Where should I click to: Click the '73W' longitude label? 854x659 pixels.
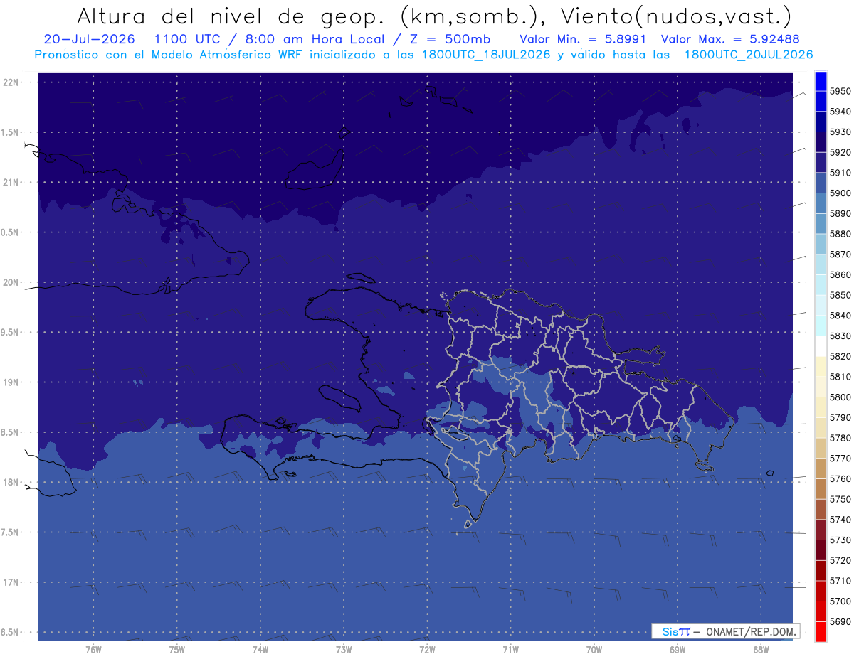[x=344, y=650]
